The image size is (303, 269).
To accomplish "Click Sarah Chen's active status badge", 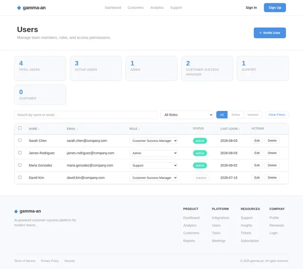I will coord(200,141).
